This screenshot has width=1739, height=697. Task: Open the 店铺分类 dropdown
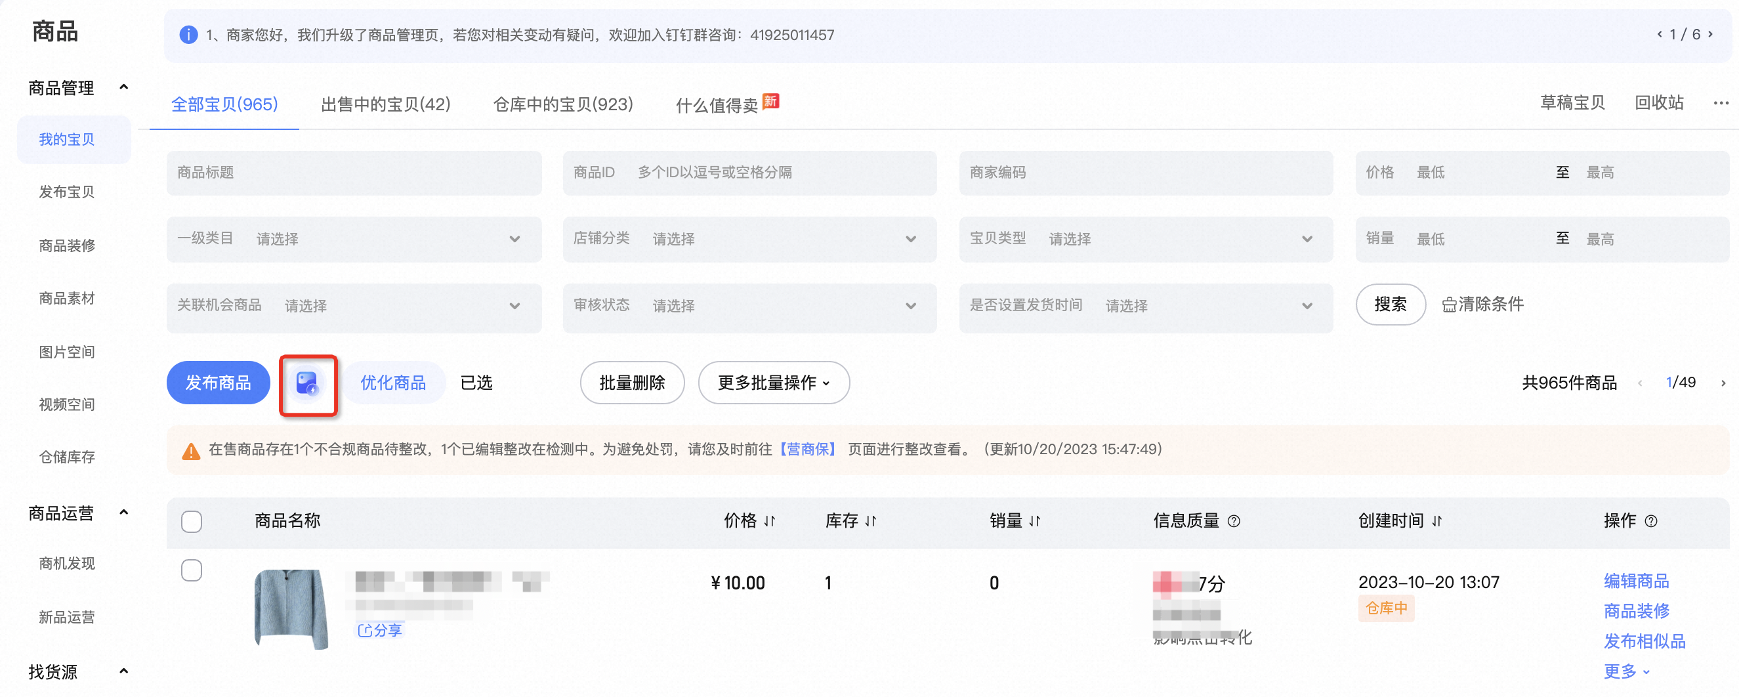[749, 239]
